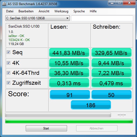137x137 pixels.
Task: Toggle the Seq test checkbox
Action: click(8, 52)
